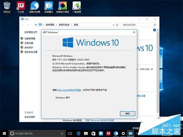Open the IT之家 desktop shortcut
Viewport: 183px width, 137px height.
21,7
